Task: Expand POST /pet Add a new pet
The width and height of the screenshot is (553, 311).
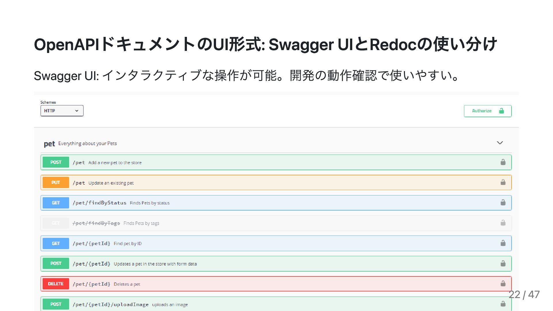Action: (276, 162)
